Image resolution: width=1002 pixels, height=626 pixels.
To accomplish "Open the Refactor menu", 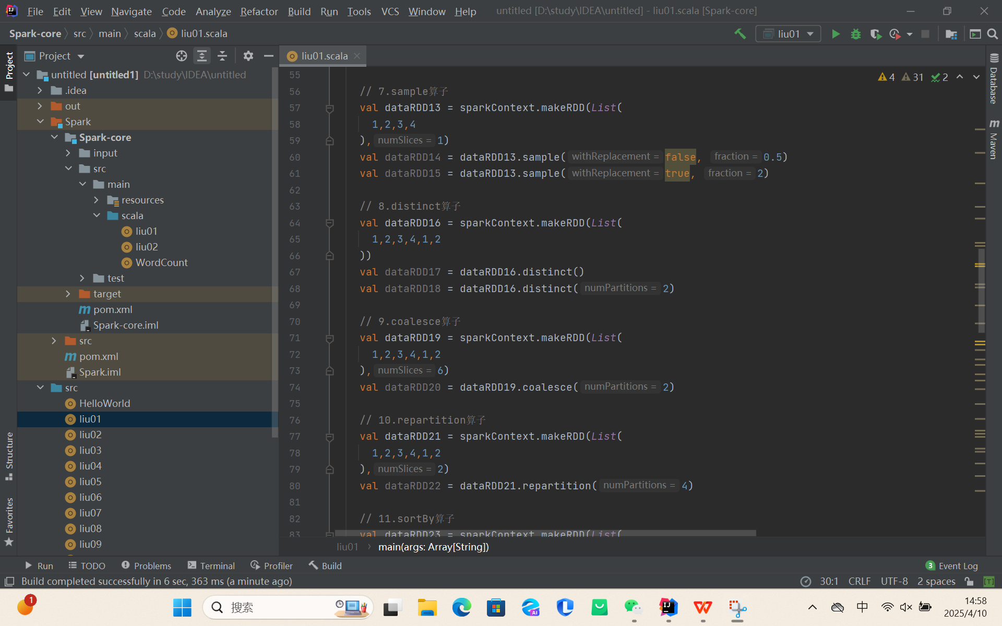I will (x=259, y=11).
